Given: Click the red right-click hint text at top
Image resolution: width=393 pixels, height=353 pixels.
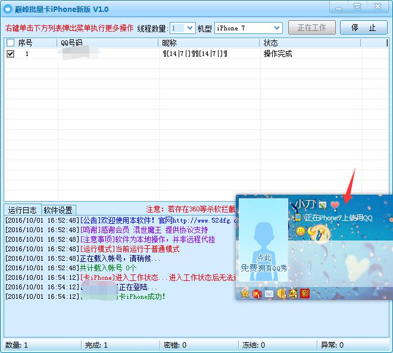Looking at the screenshot, I should point(69,28).
